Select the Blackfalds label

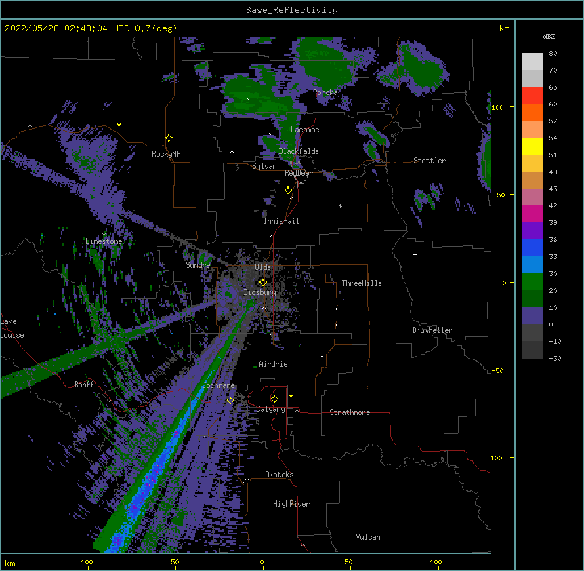click(299, 151)
